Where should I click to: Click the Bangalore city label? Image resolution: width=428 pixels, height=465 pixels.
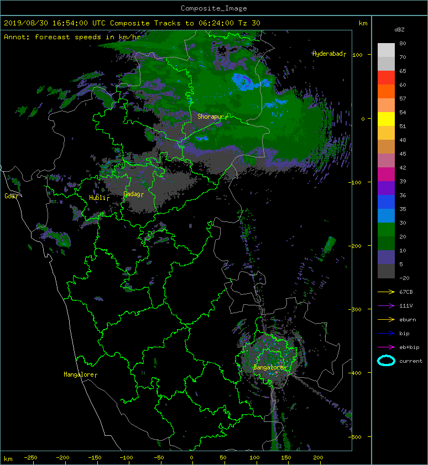click(x=270, y=367)
